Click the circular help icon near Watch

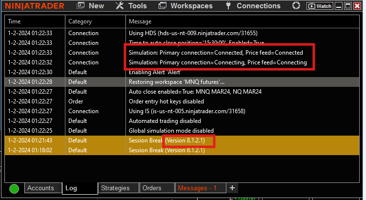click(x=296, y=6)
